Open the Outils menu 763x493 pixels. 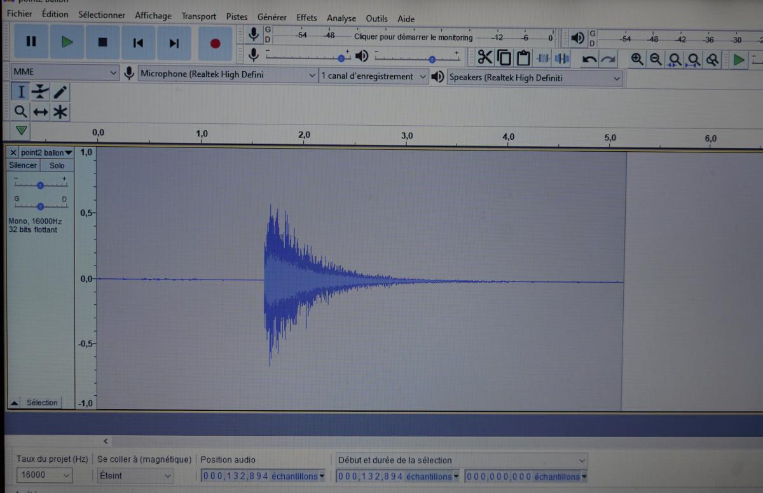[376, 19]
